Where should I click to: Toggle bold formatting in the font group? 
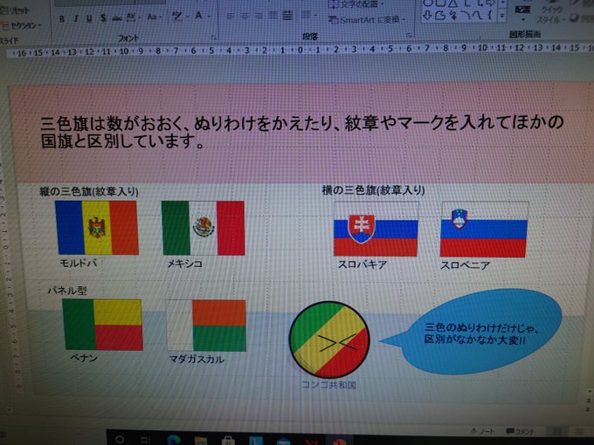(62, 18)
